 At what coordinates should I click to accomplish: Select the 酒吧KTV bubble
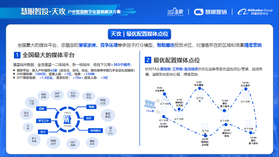point(110,131)
